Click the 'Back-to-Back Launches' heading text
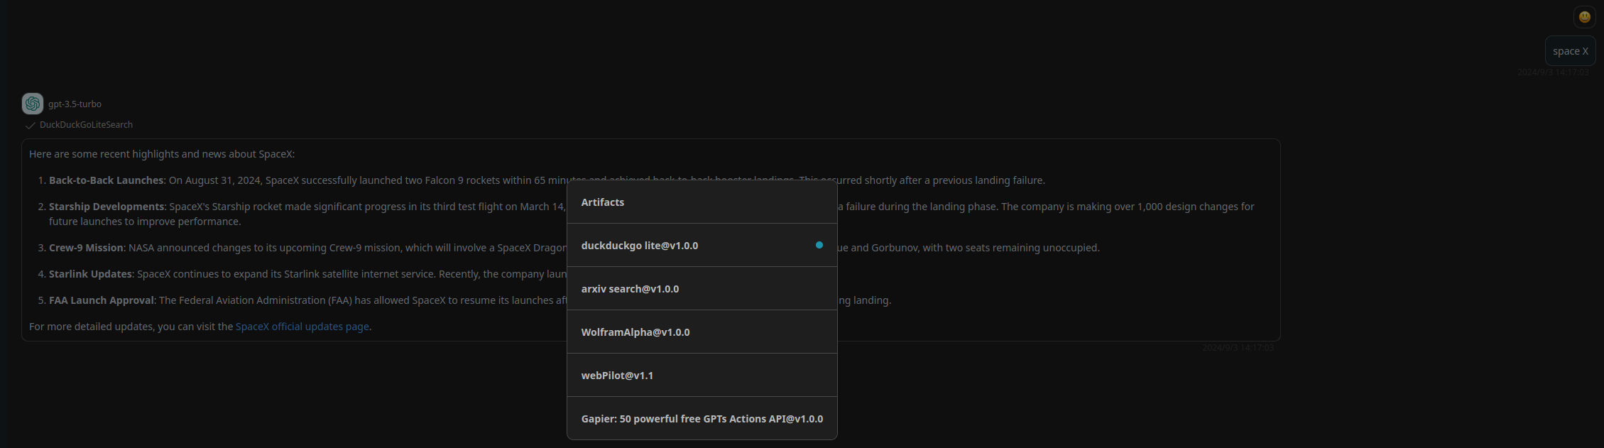Viewport: 1604px width, 448px height. click(x=107, y=180)
